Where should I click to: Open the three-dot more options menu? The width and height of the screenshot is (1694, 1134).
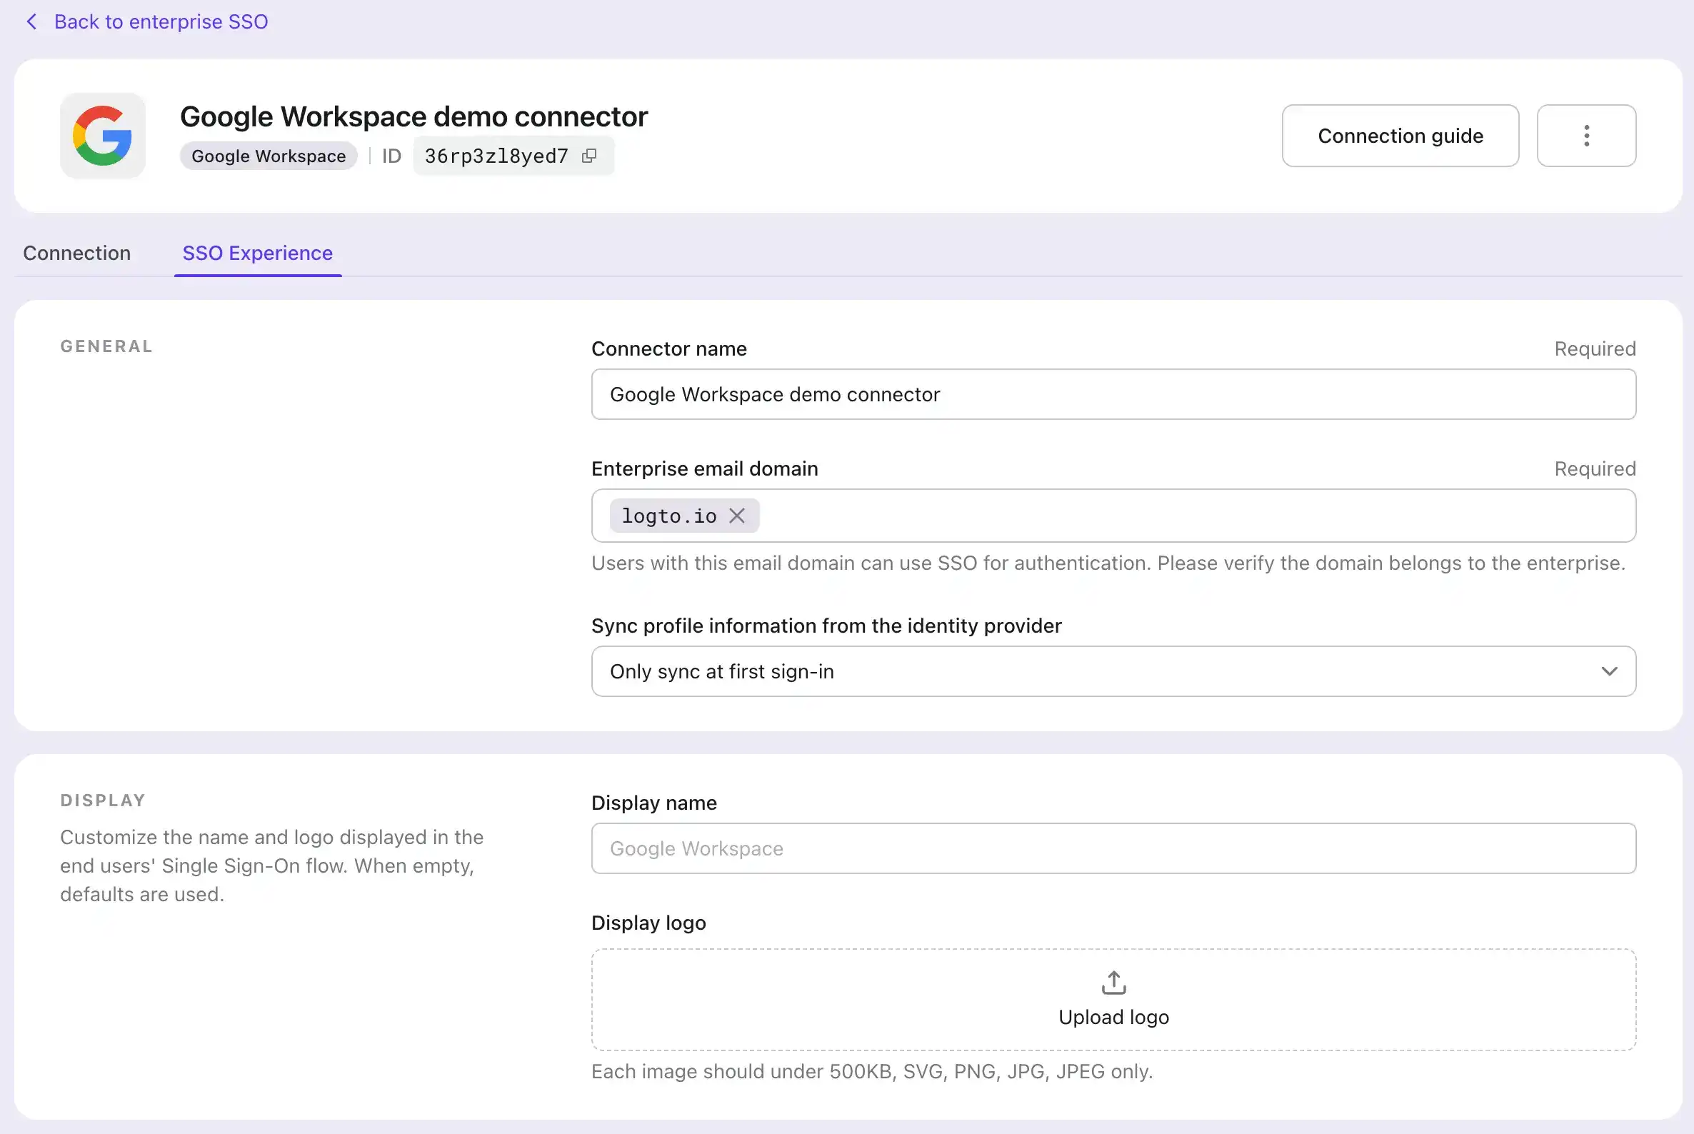pyautogui.click(x=1586, y=136)
